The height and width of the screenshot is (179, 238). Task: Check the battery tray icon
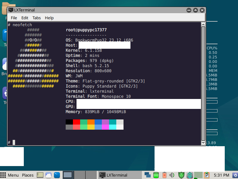point(164,175)
